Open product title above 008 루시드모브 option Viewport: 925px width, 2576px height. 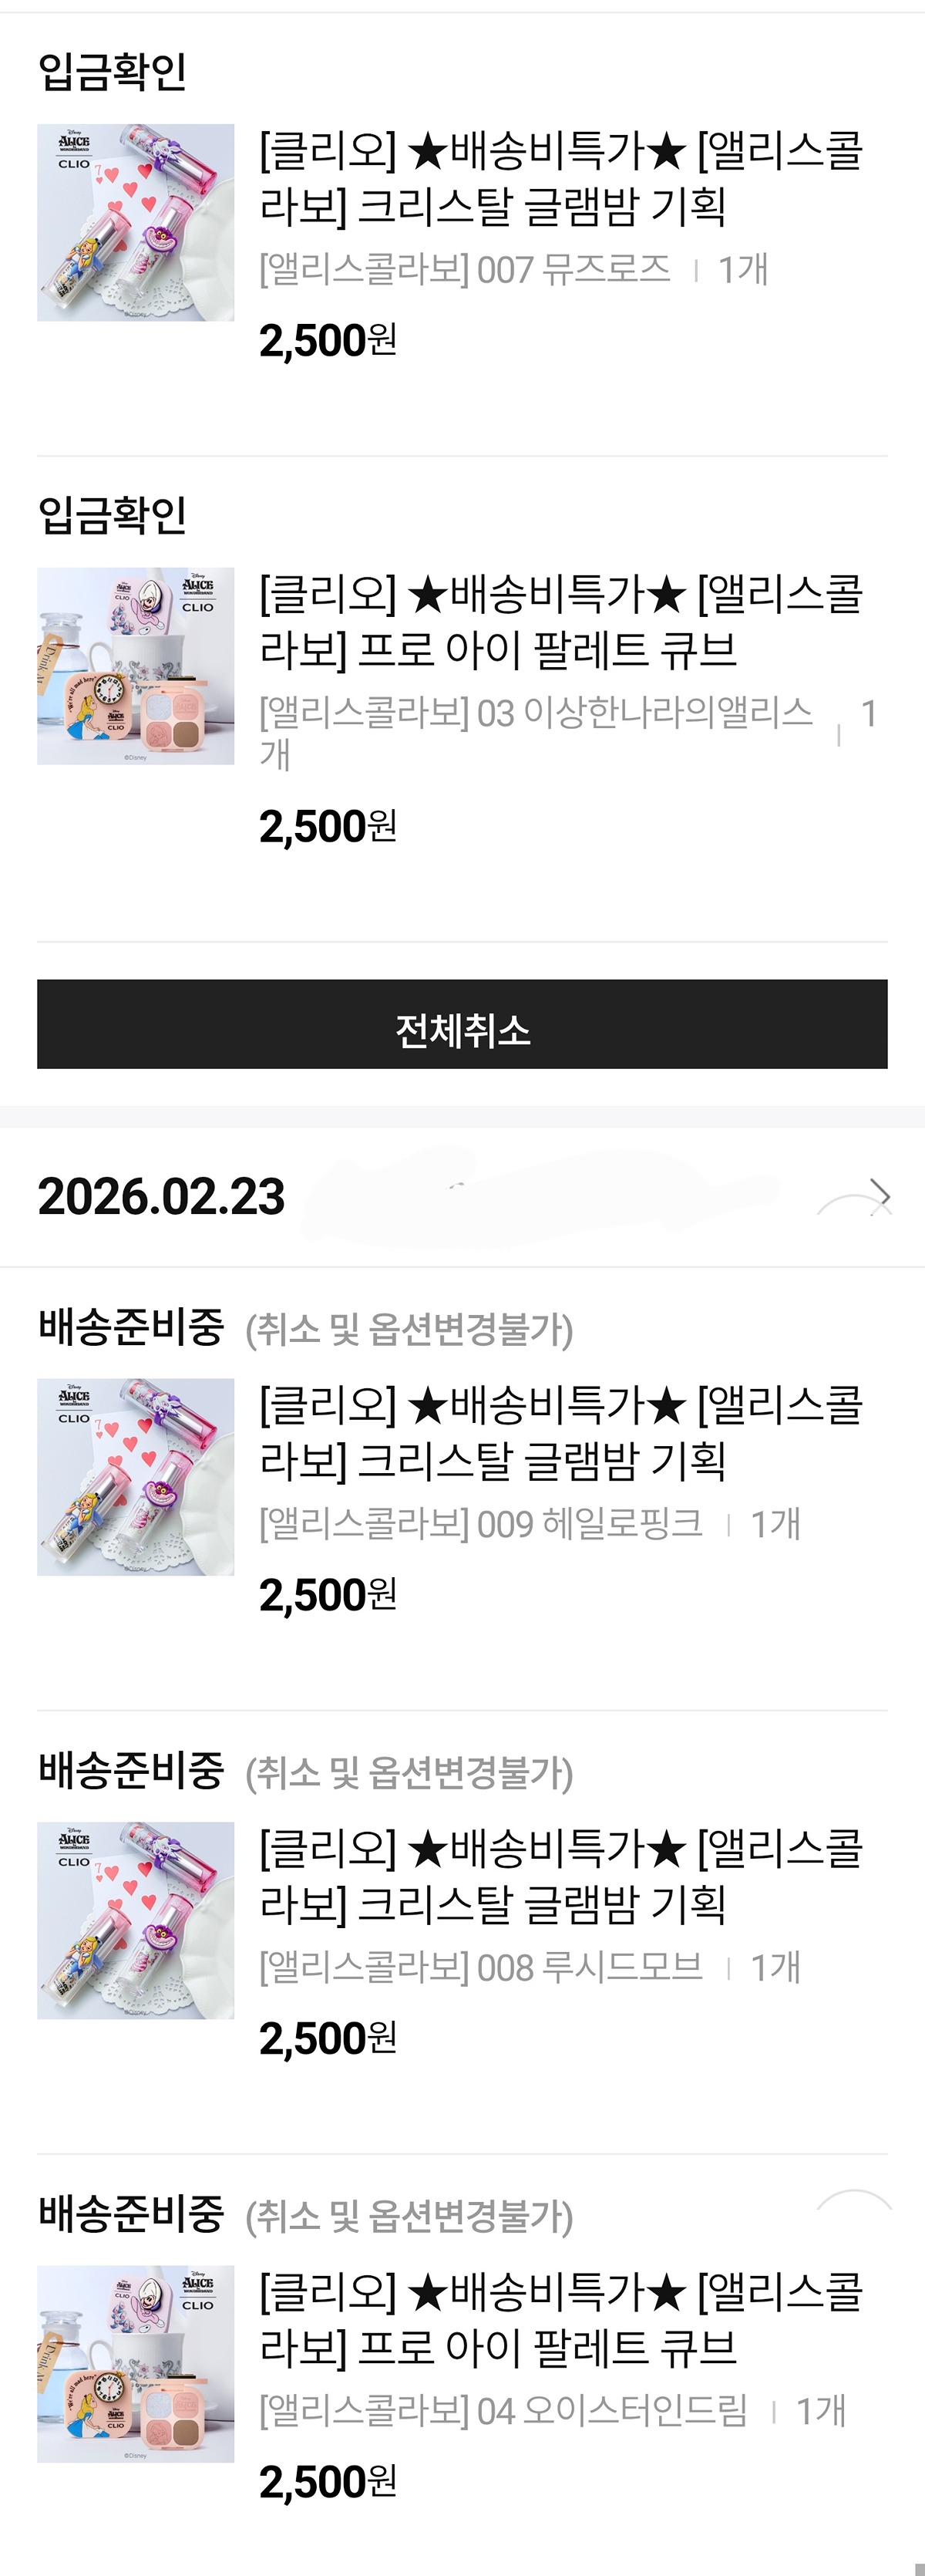(x=560, y=1876)
